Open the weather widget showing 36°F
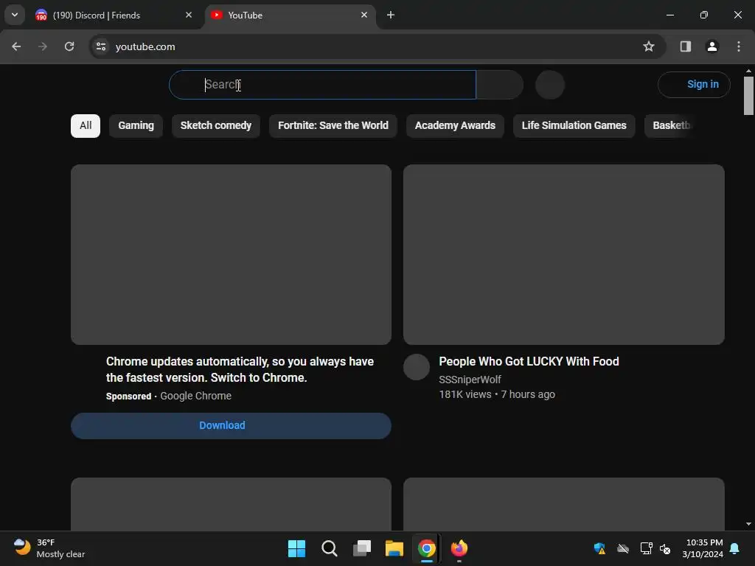The width and height of the screenshot is (755, 566). (49, 548)
